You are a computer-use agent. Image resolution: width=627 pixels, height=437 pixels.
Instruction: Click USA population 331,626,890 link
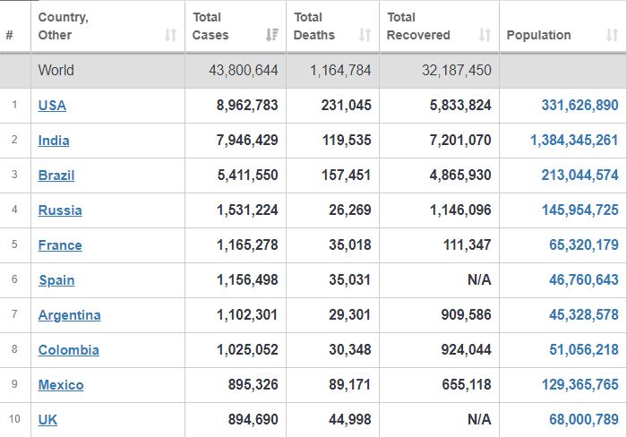[580, 106]
